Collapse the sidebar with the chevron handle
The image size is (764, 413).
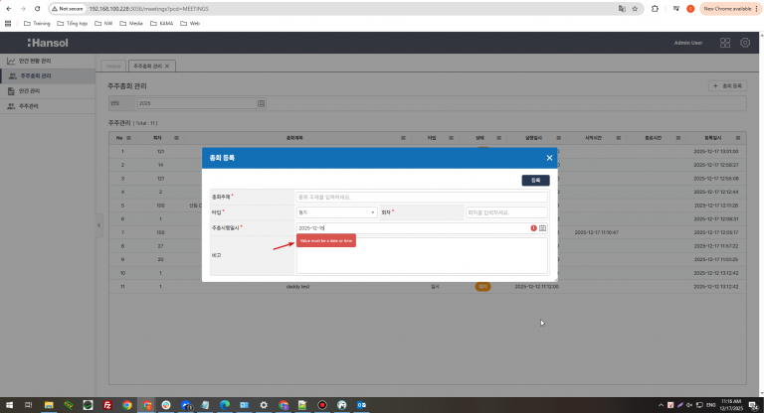coord(98,225)
